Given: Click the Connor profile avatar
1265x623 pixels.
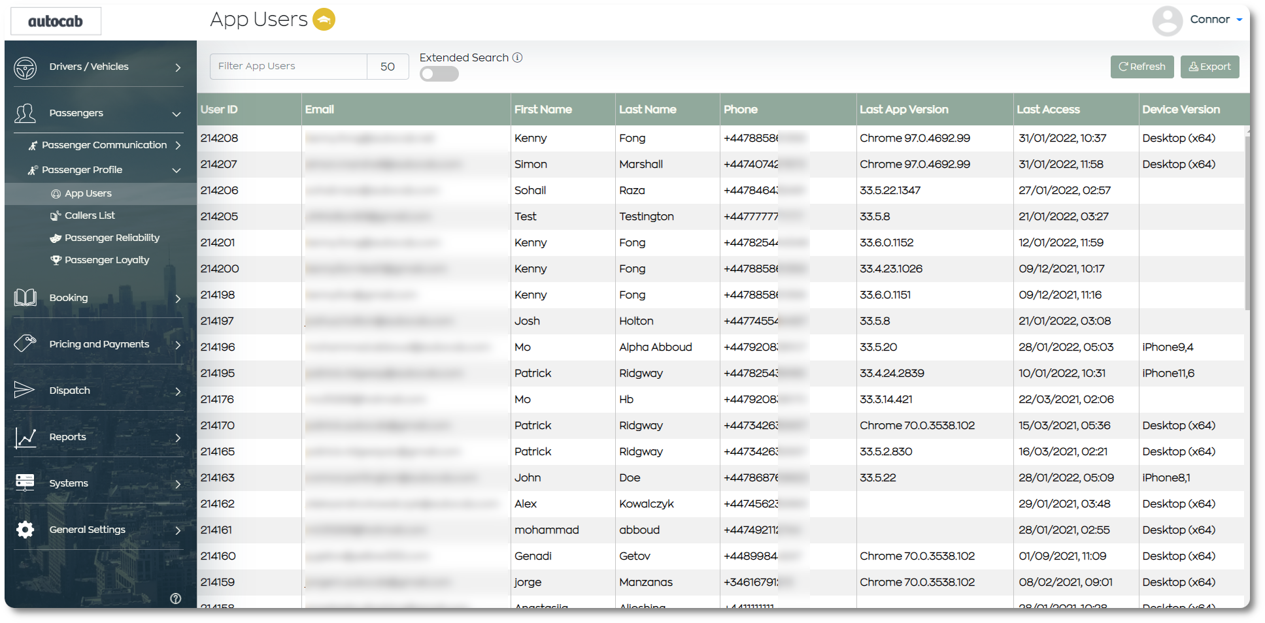Looking at the screenshot, I should (1167, 20).
